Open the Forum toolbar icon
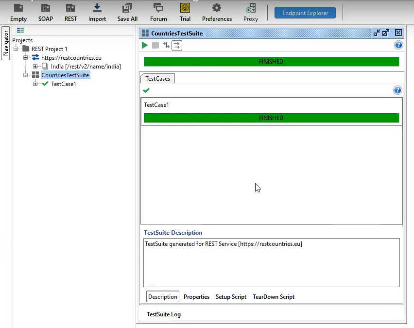 (x=158, y=12)
